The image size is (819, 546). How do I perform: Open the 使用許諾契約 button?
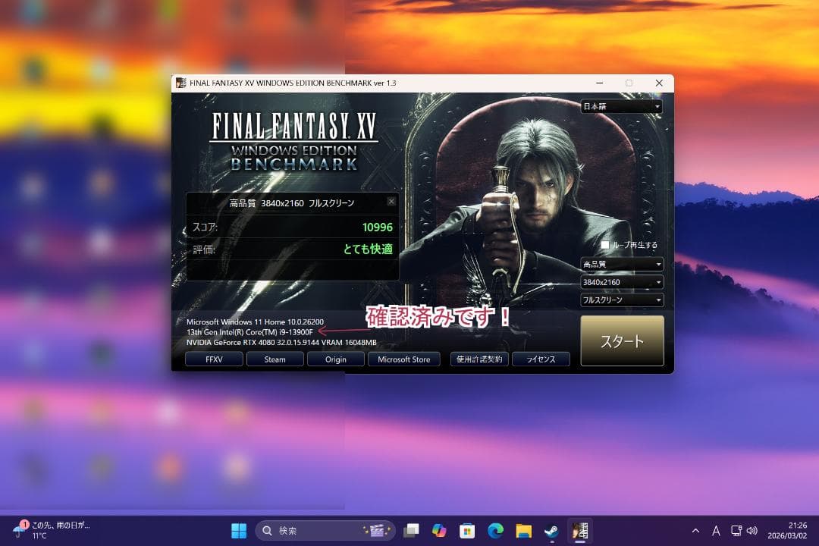pyautogui.click(x=479, y=359)
